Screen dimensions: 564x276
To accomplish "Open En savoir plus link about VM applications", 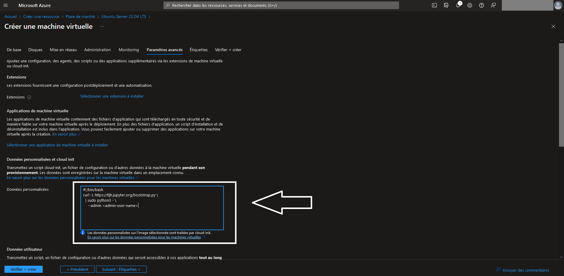I will (x=64, y=134).
